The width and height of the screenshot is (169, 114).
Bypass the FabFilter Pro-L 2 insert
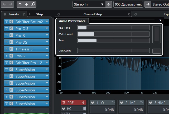pos(7,63)
